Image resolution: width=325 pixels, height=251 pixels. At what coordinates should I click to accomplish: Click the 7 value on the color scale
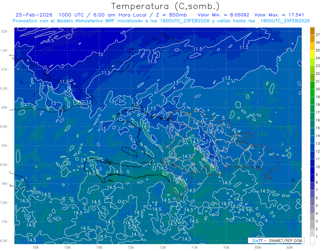point(317,190)
